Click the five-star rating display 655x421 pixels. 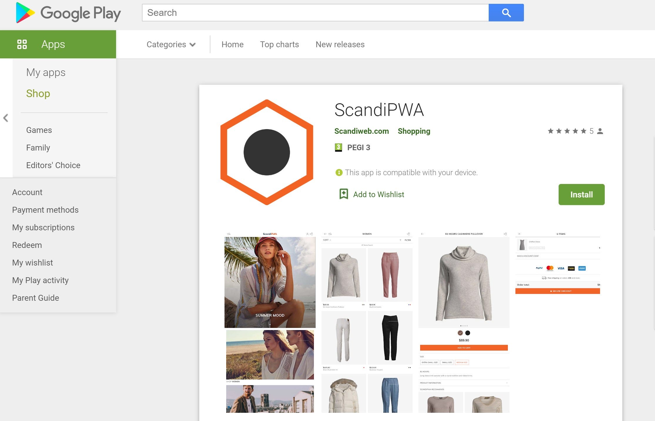coord(567,131)
